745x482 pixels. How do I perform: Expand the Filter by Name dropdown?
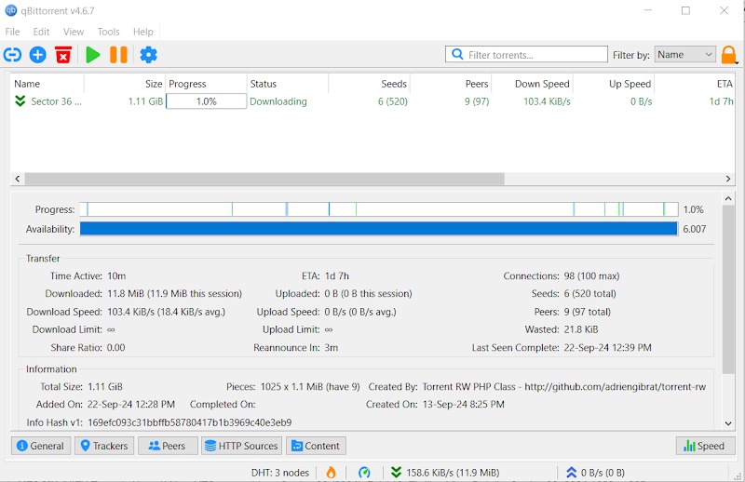684,55
